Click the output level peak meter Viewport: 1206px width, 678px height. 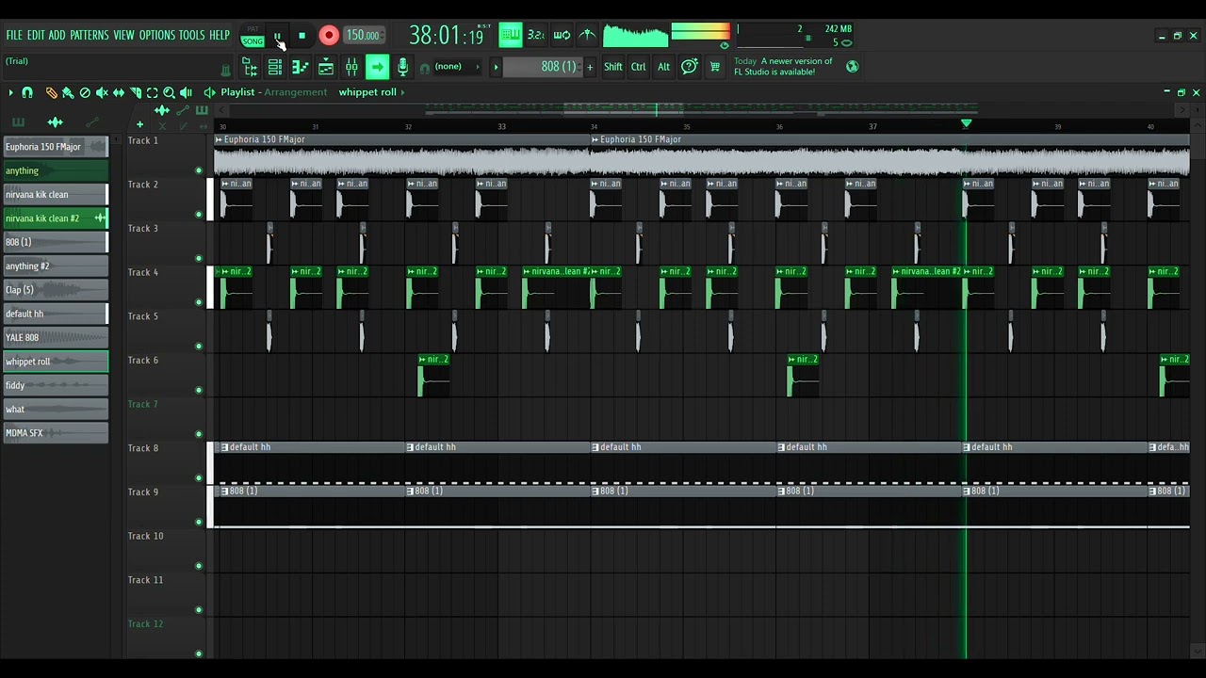(699, 33)
